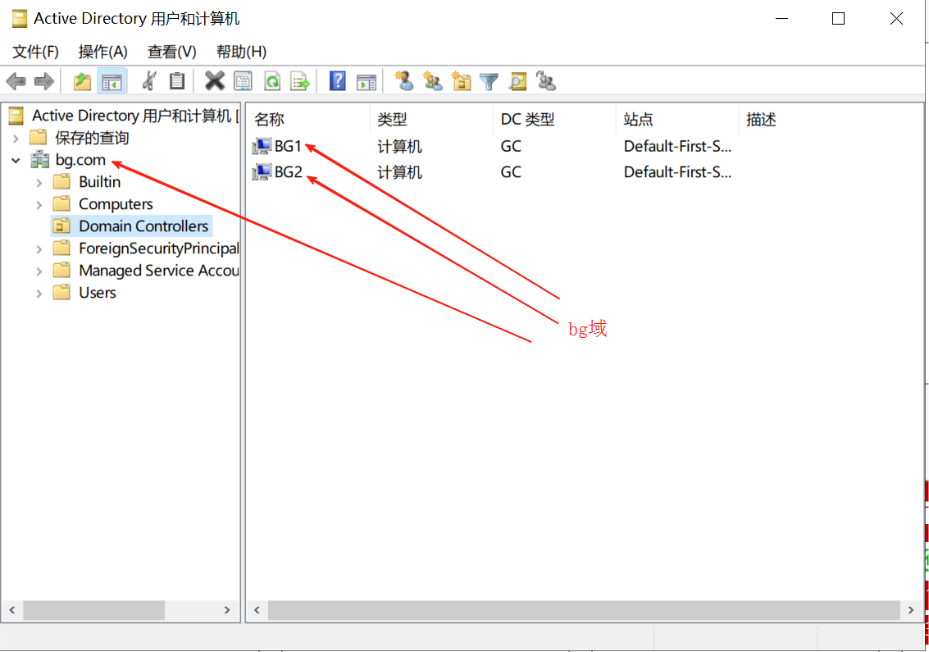Image resolution: width=929 pixels, height=652 pixels.
Task: Click the BG1 computer icon
Action: tap(262, 146)
